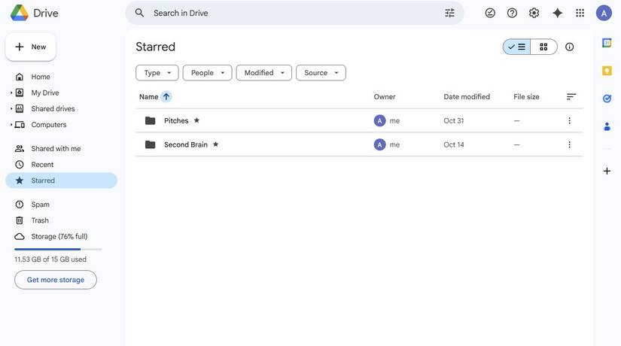Click owner avatar on Second Brain row
This screenshot has height=346, width=621.
379,144
